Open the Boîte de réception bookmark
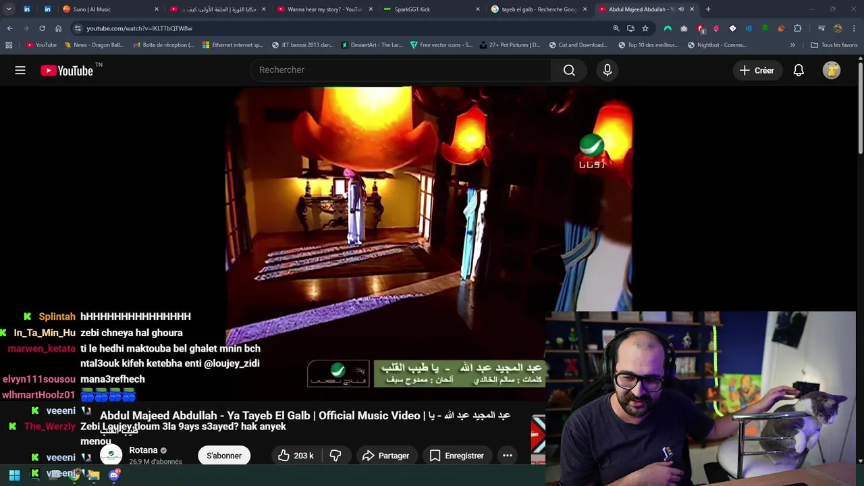The height and width of the screenshot is (486, 864). [x=163, y=45]
